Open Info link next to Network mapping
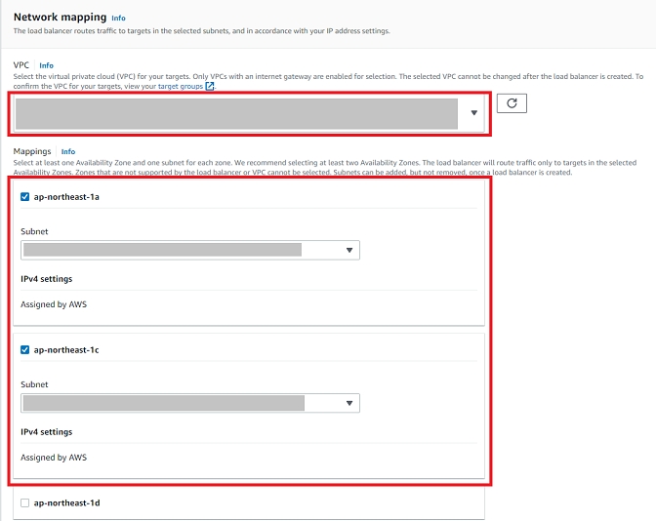The width and height of the screenshot is (656, 521). 118,18
